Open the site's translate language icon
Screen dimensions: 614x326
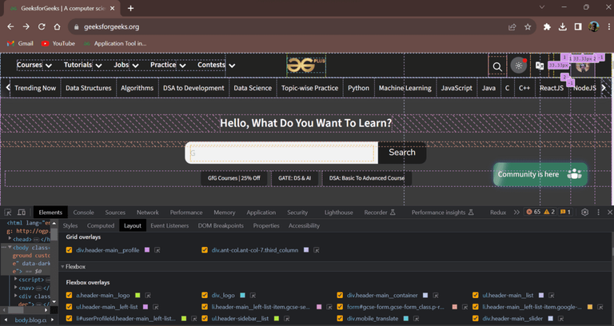(540, 66)
